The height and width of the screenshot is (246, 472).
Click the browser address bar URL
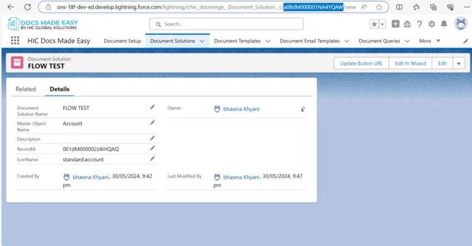pos(206,7)
